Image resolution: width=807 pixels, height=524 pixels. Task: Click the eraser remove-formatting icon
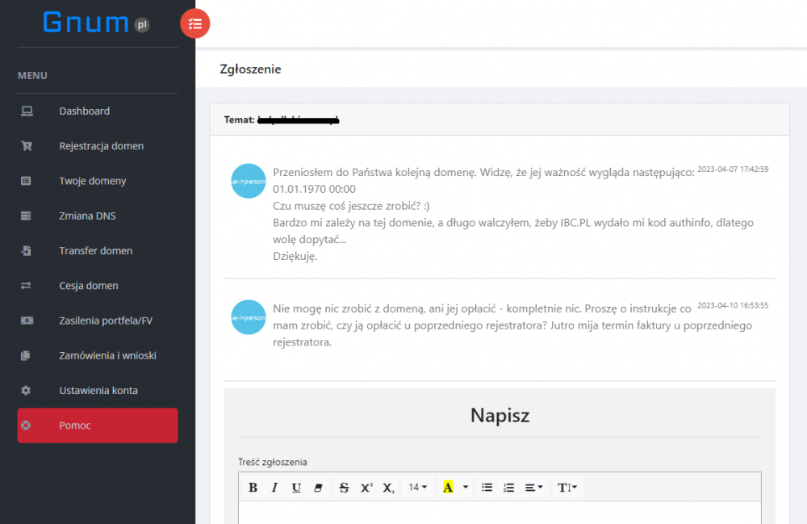point(318,488)
